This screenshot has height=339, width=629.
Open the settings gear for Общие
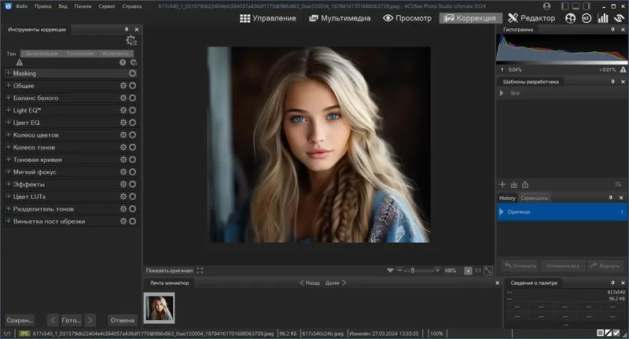tap(123, 86)
